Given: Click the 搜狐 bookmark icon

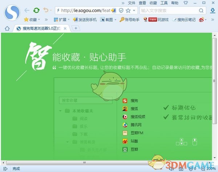Looking at the screenshot, I should pos(125,109).
